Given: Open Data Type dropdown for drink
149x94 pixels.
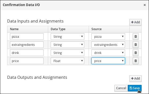Looking at the screenshot, I should 67,53.
